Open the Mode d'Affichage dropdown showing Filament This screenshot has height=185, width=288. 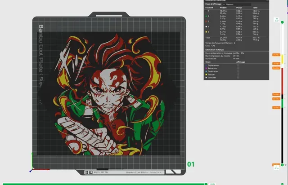coord(237,4)
